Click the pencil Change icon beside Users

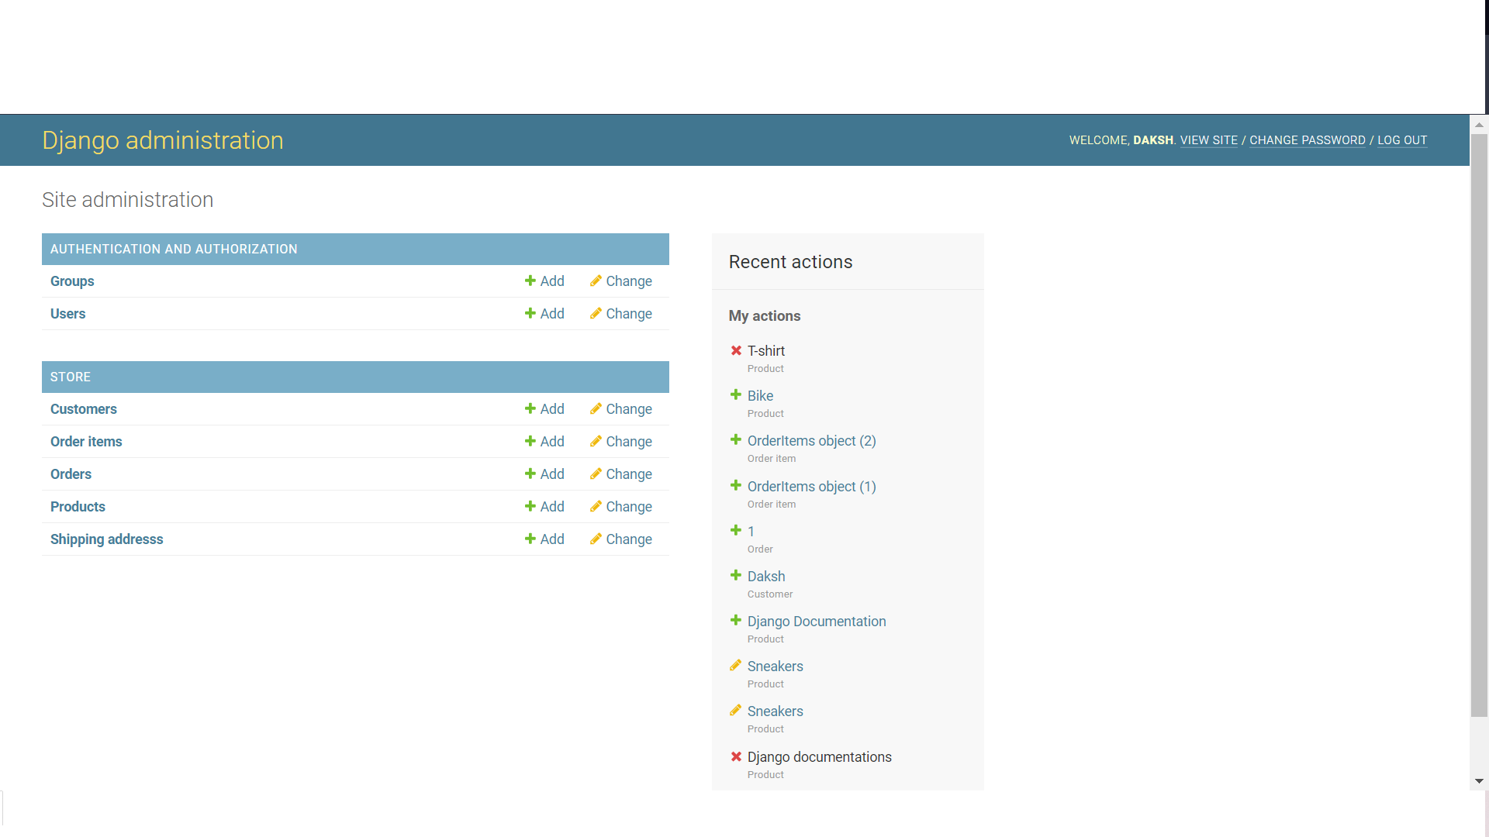click(595, 313)
